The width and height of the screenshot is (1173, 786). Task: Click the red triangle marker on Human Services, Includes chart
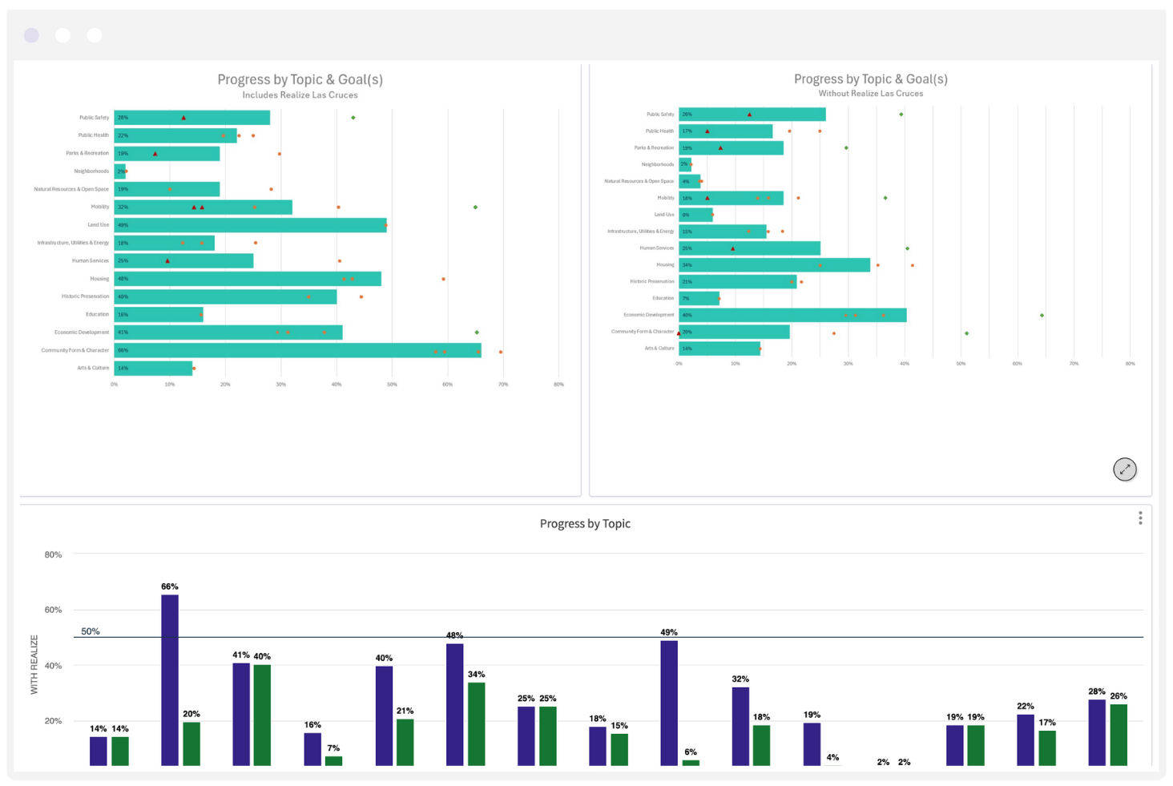167,261
